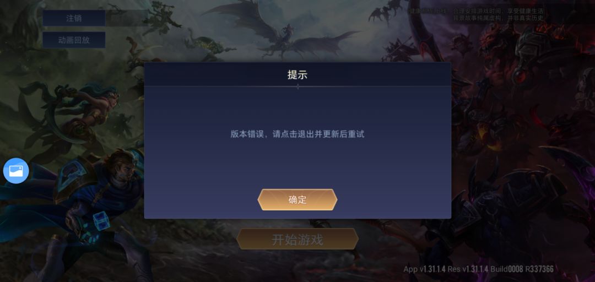Click the health gaming notice text at top right

pos(476,14)
